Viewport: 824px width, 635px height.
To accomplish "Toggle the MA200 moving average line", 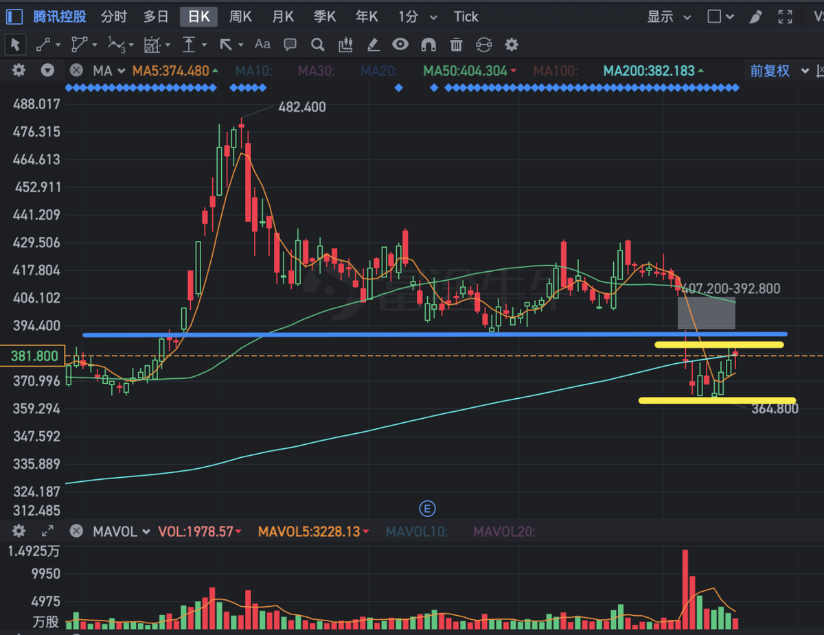I will (654, 71).
